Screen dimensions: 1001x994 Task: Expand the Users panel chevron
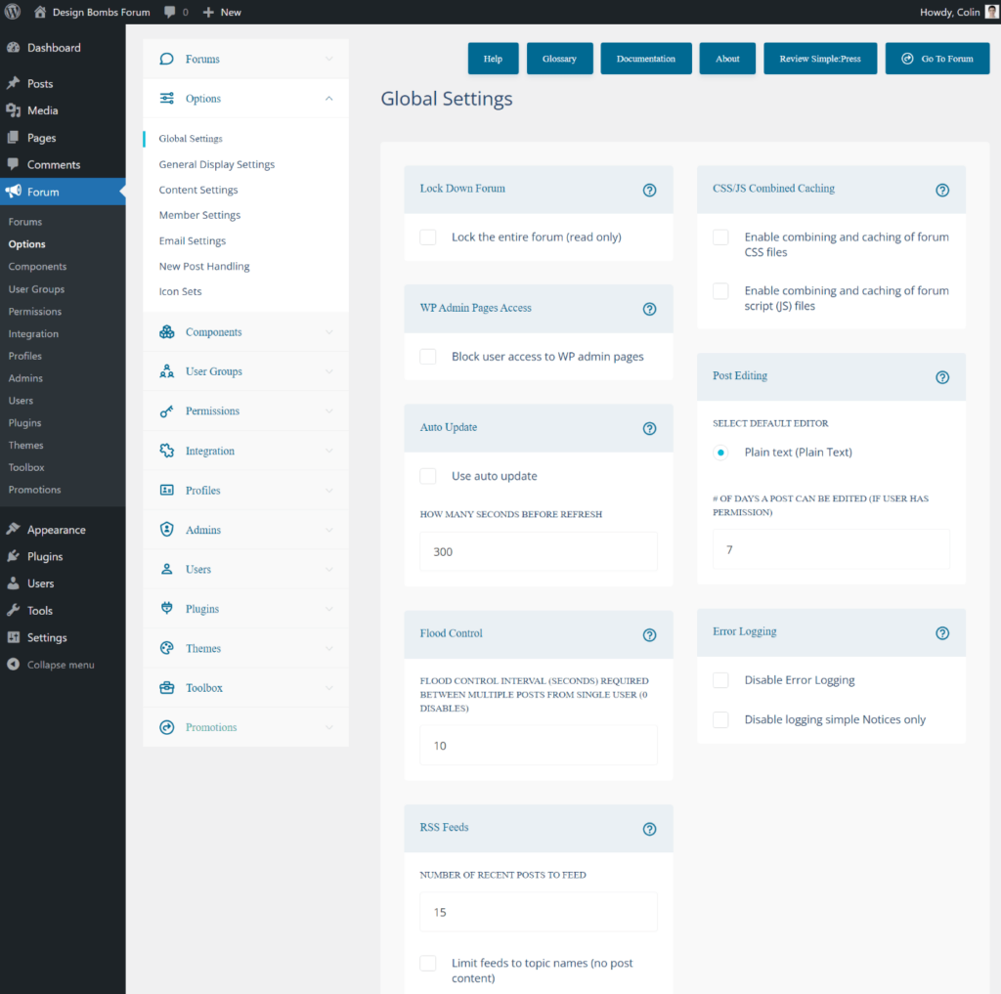coord(328,570)
